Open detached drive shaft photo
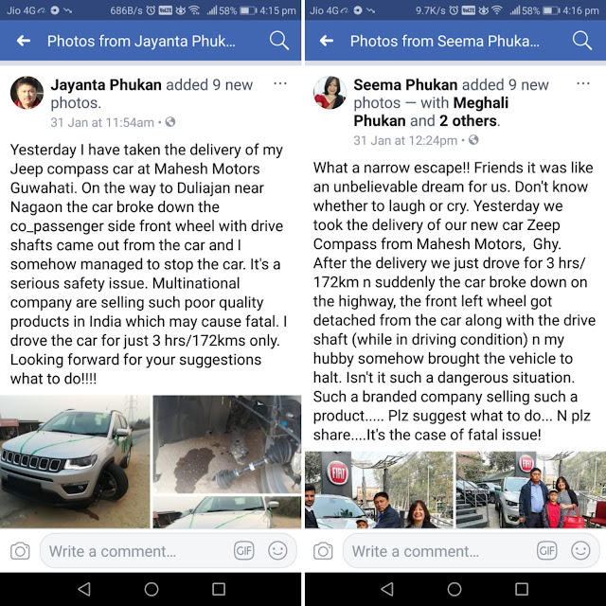The width and height of the screenshot is (606, 606). pyautogui.click(x=227, y=444)
